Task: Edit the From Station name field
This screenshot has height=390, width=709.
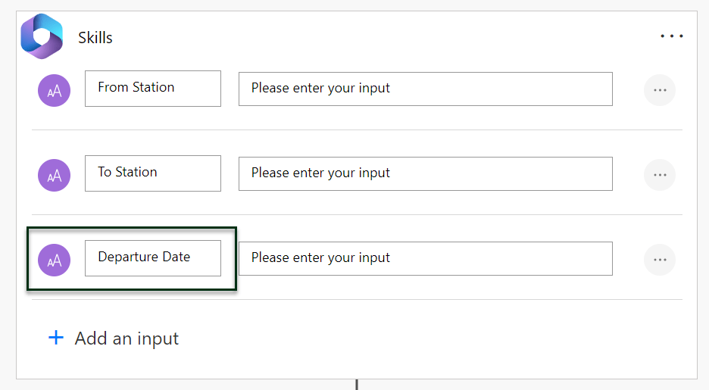Action: 152,89
